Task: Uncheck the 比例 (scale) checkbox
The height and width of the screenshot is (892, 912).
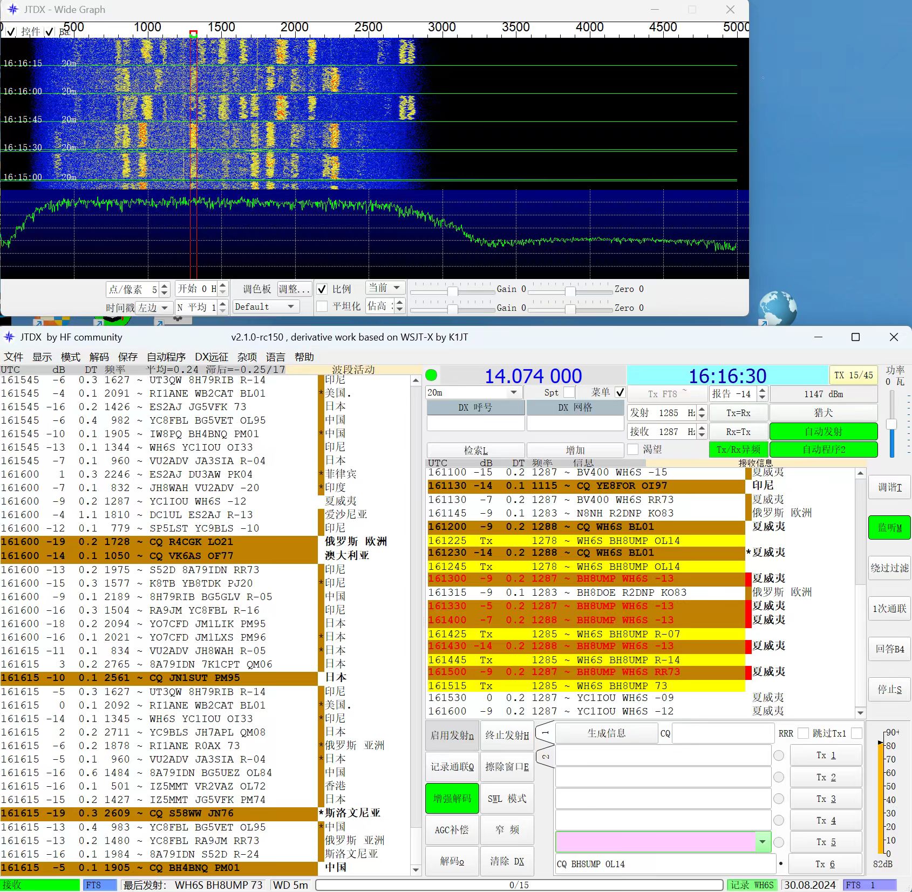Action: (322, 289)
